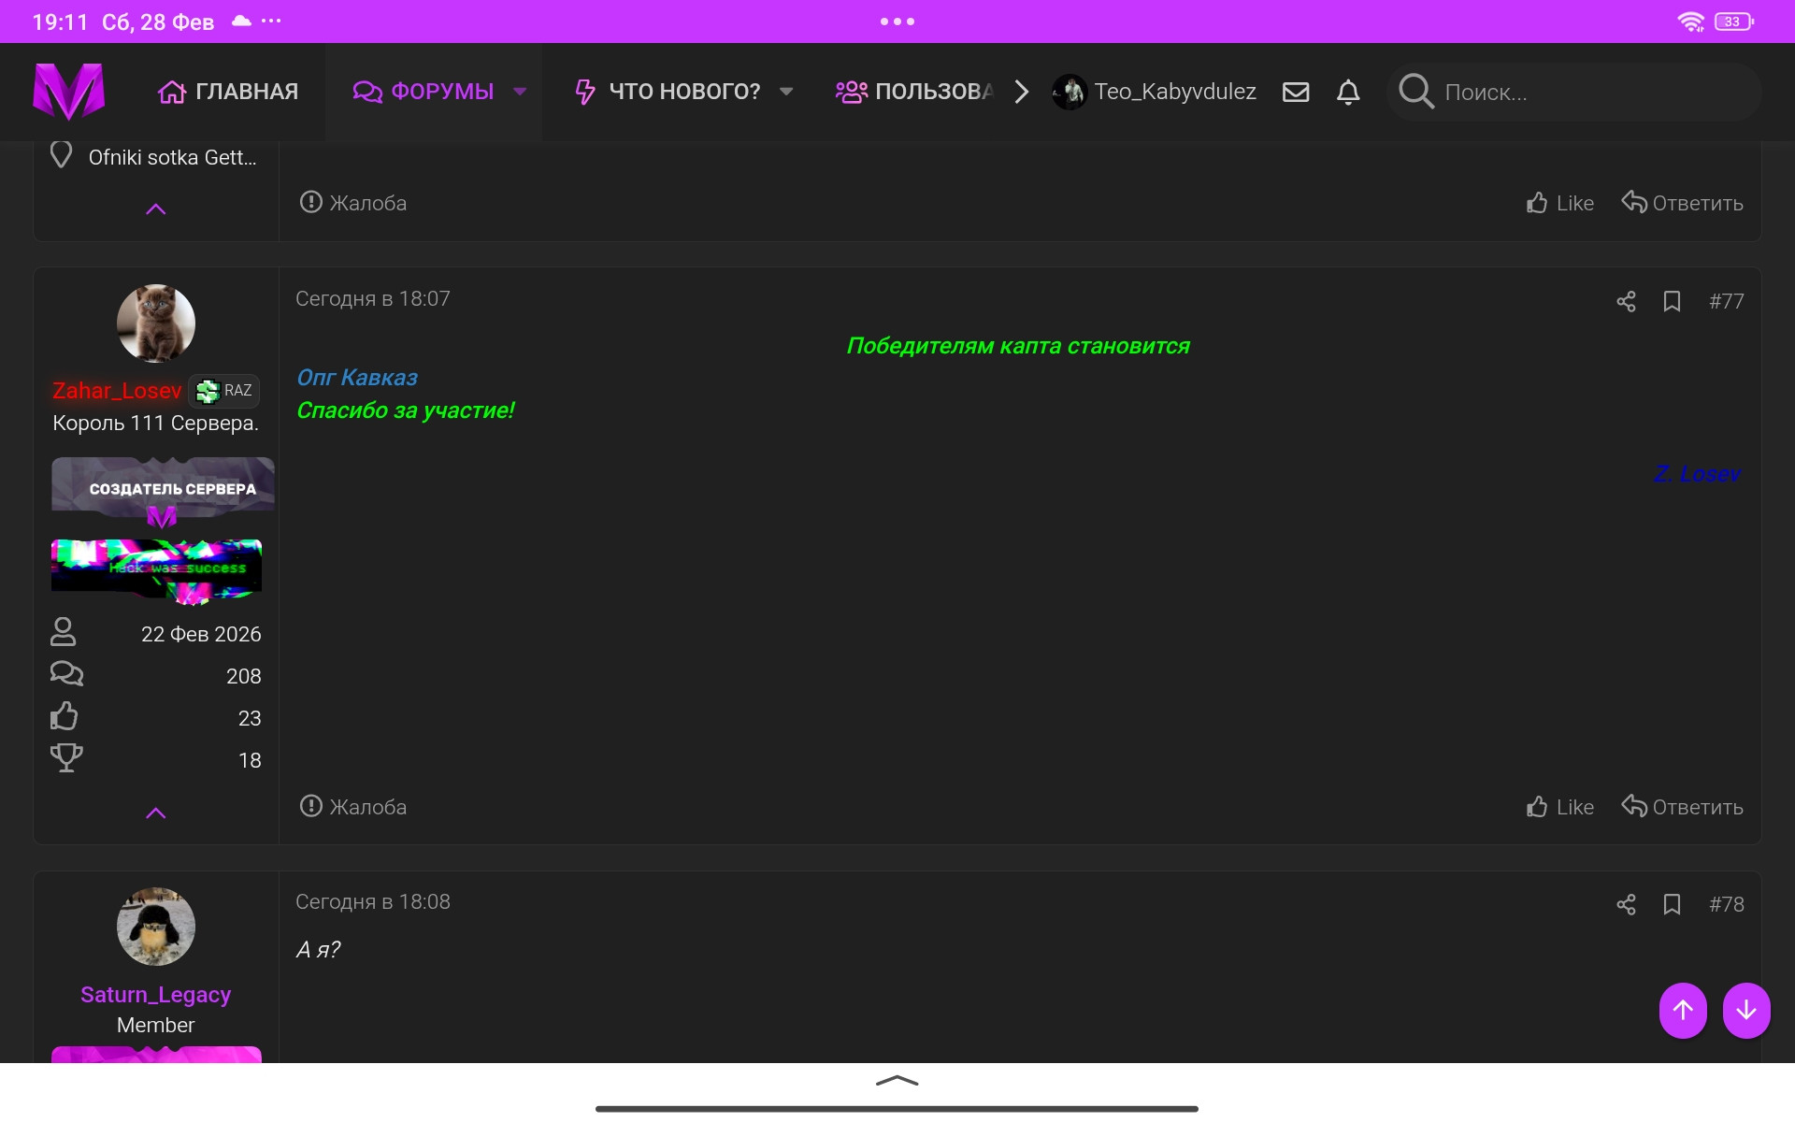Expand the Что нового? dropdown arrow

(786, 92)
